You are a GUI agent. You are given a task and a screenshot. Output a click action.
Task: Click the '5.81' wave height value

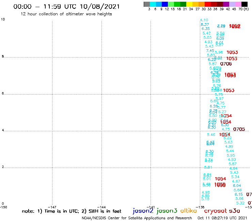tap(208, 167)
